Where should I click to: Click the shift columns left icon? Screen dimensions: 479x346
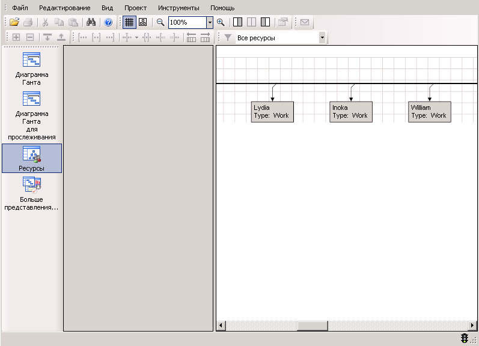[191, 38]
